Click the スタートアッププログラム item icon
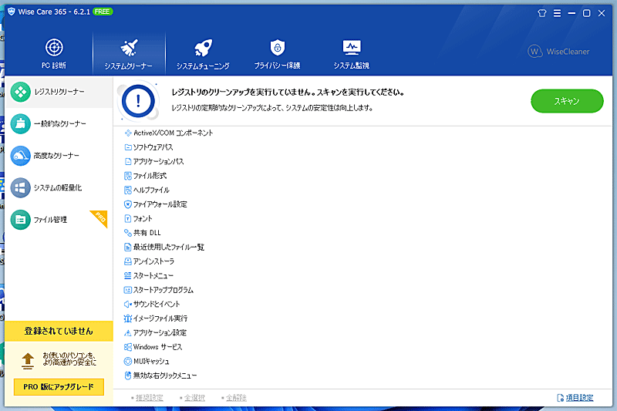The width and height of the screenshot is (617, 411). click(128, 290)
